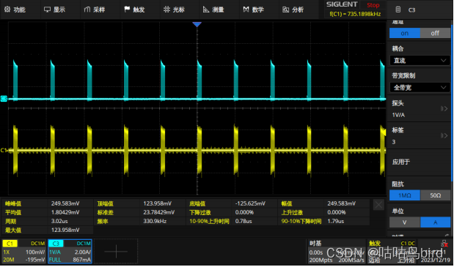454x267 pixels.
Task: Open the 耦合 coupling dropdown showing 直流
Action: (x=420, y=61)
